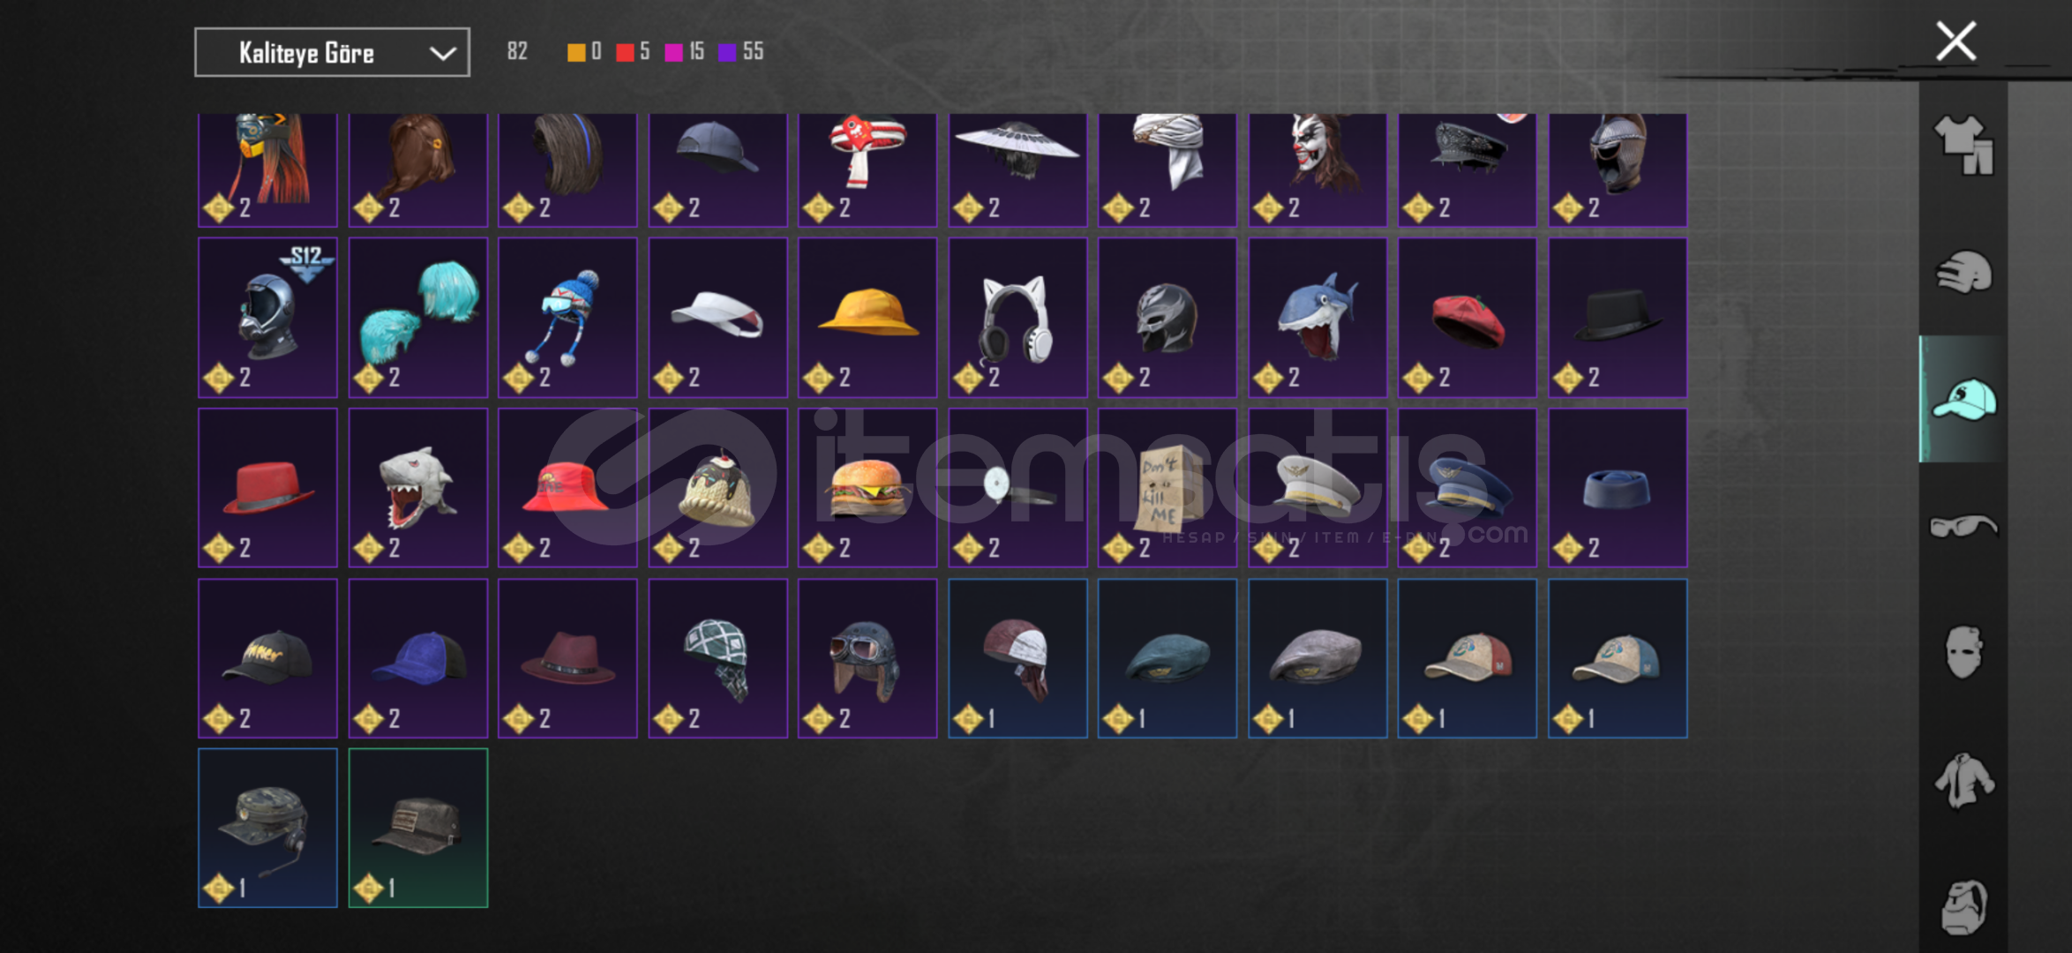Open the sunglasses eyewear category
This screenshot has height=953, width=2072.
[x=1963, y=526]
